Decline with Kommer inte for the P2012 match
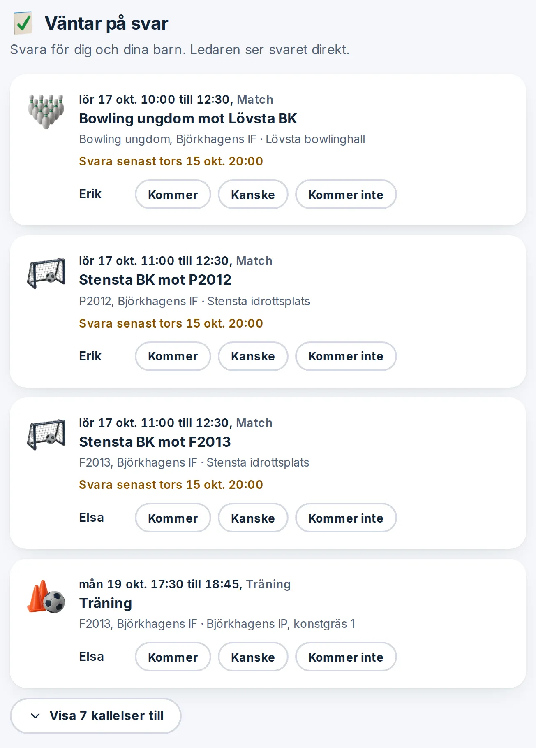The width and height of the screenshot is (536, 748). pos(346,356)
